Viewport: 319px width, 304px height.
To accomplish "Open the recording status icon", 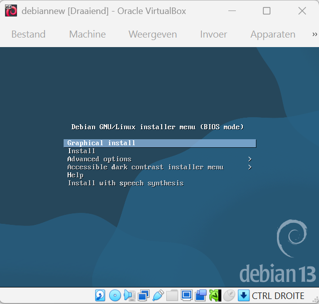I will tap(201, 295).
